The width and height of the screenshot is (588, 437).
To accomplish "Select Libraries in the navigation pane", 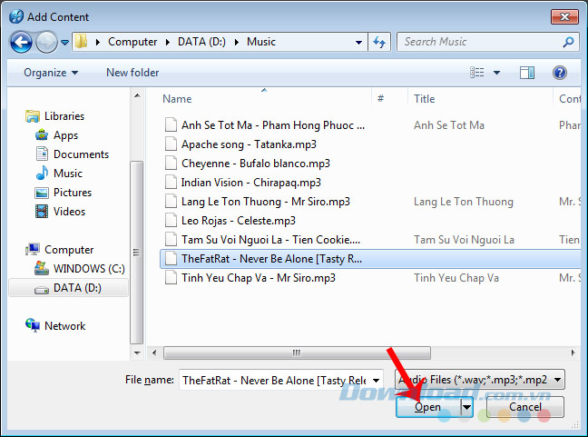I will click(x=54, y=116).
